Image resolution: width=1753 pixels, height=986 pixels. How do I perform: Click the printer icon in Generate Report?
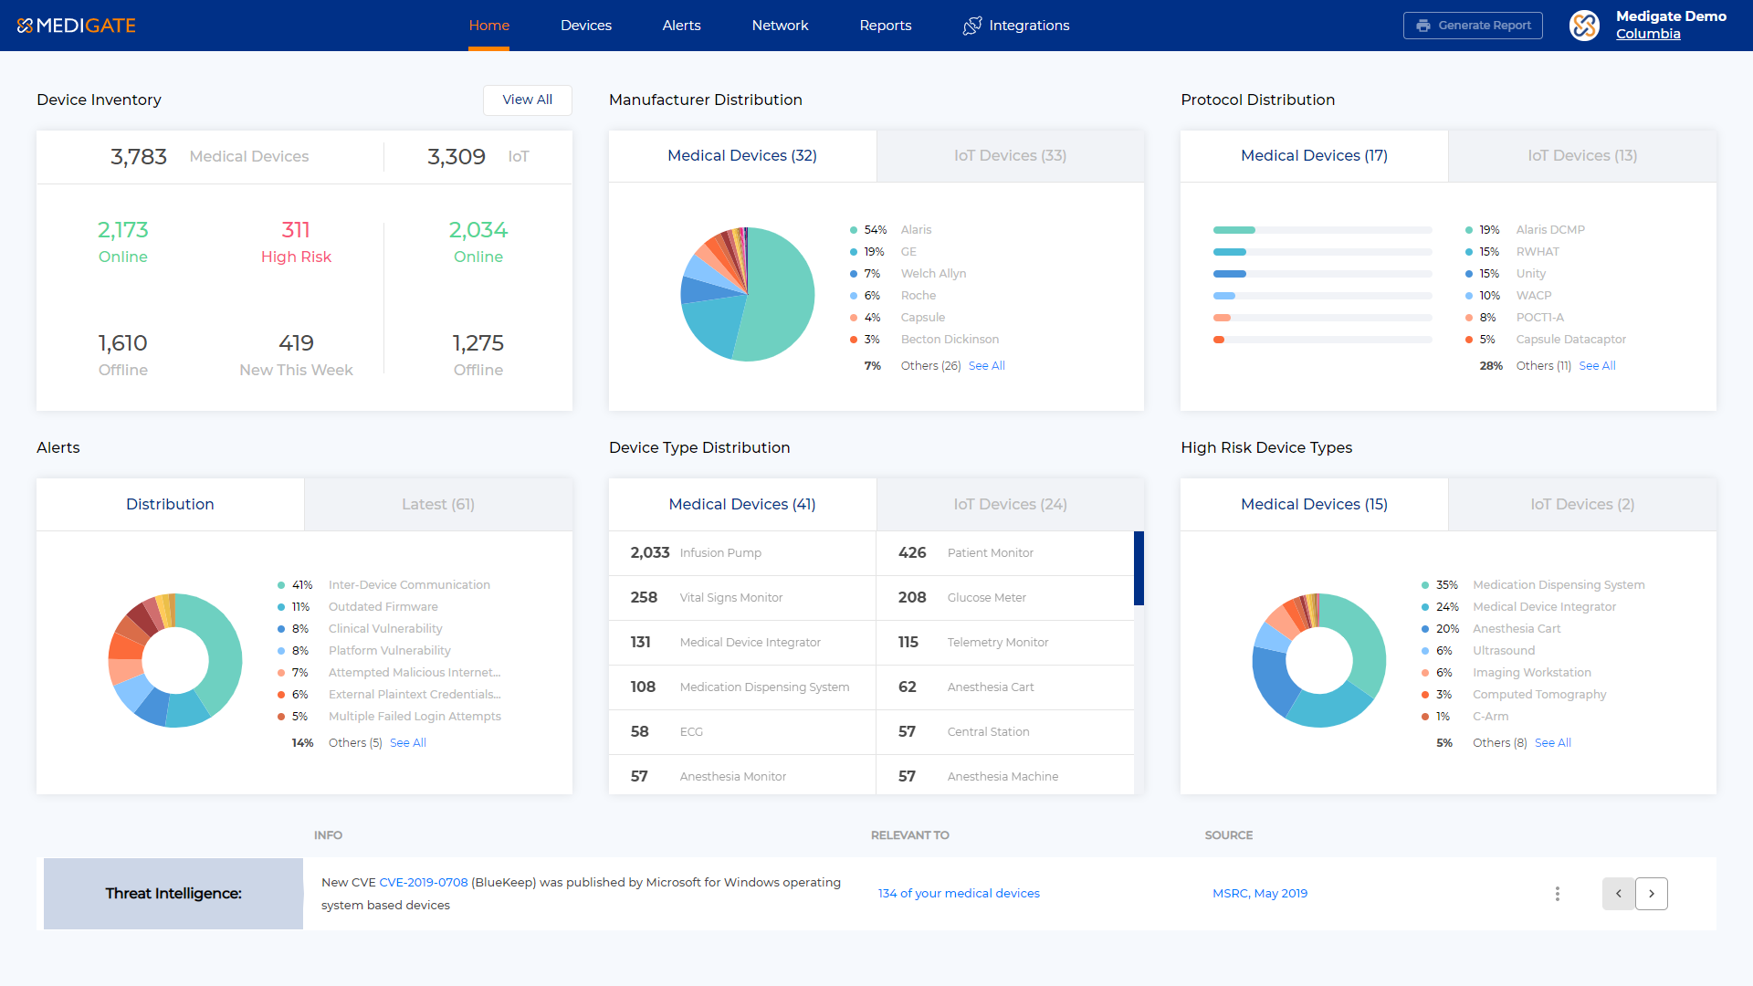tap(1423, 26)
